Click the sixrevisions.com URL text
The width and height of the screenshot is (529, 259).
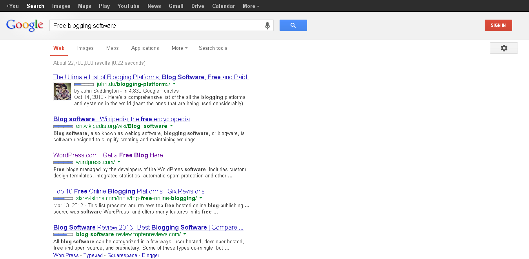[x=136, y=198]
